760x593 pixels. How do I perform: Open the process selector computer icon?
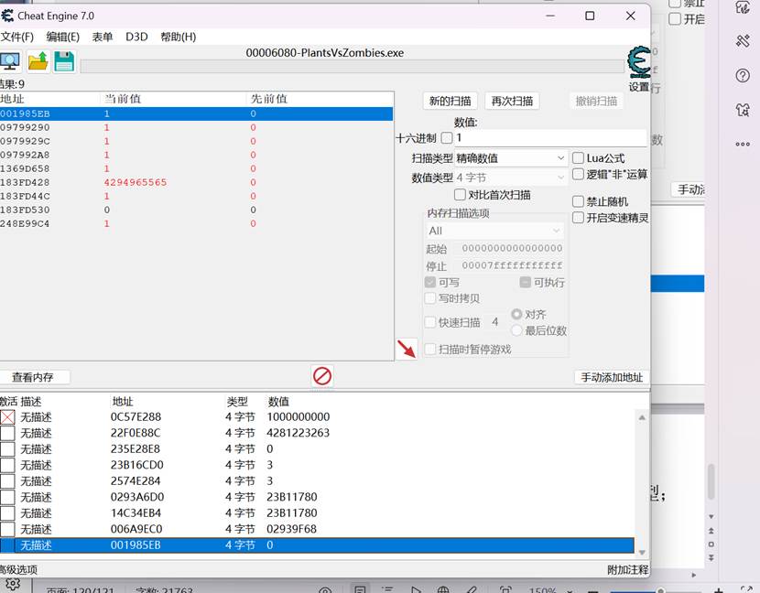click(x=10, y=61)
